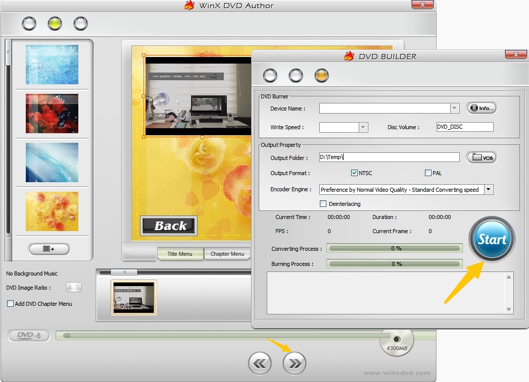Click the forward double-arrow navigation icon
Screen dimensions: 529x382
point(295,363)
